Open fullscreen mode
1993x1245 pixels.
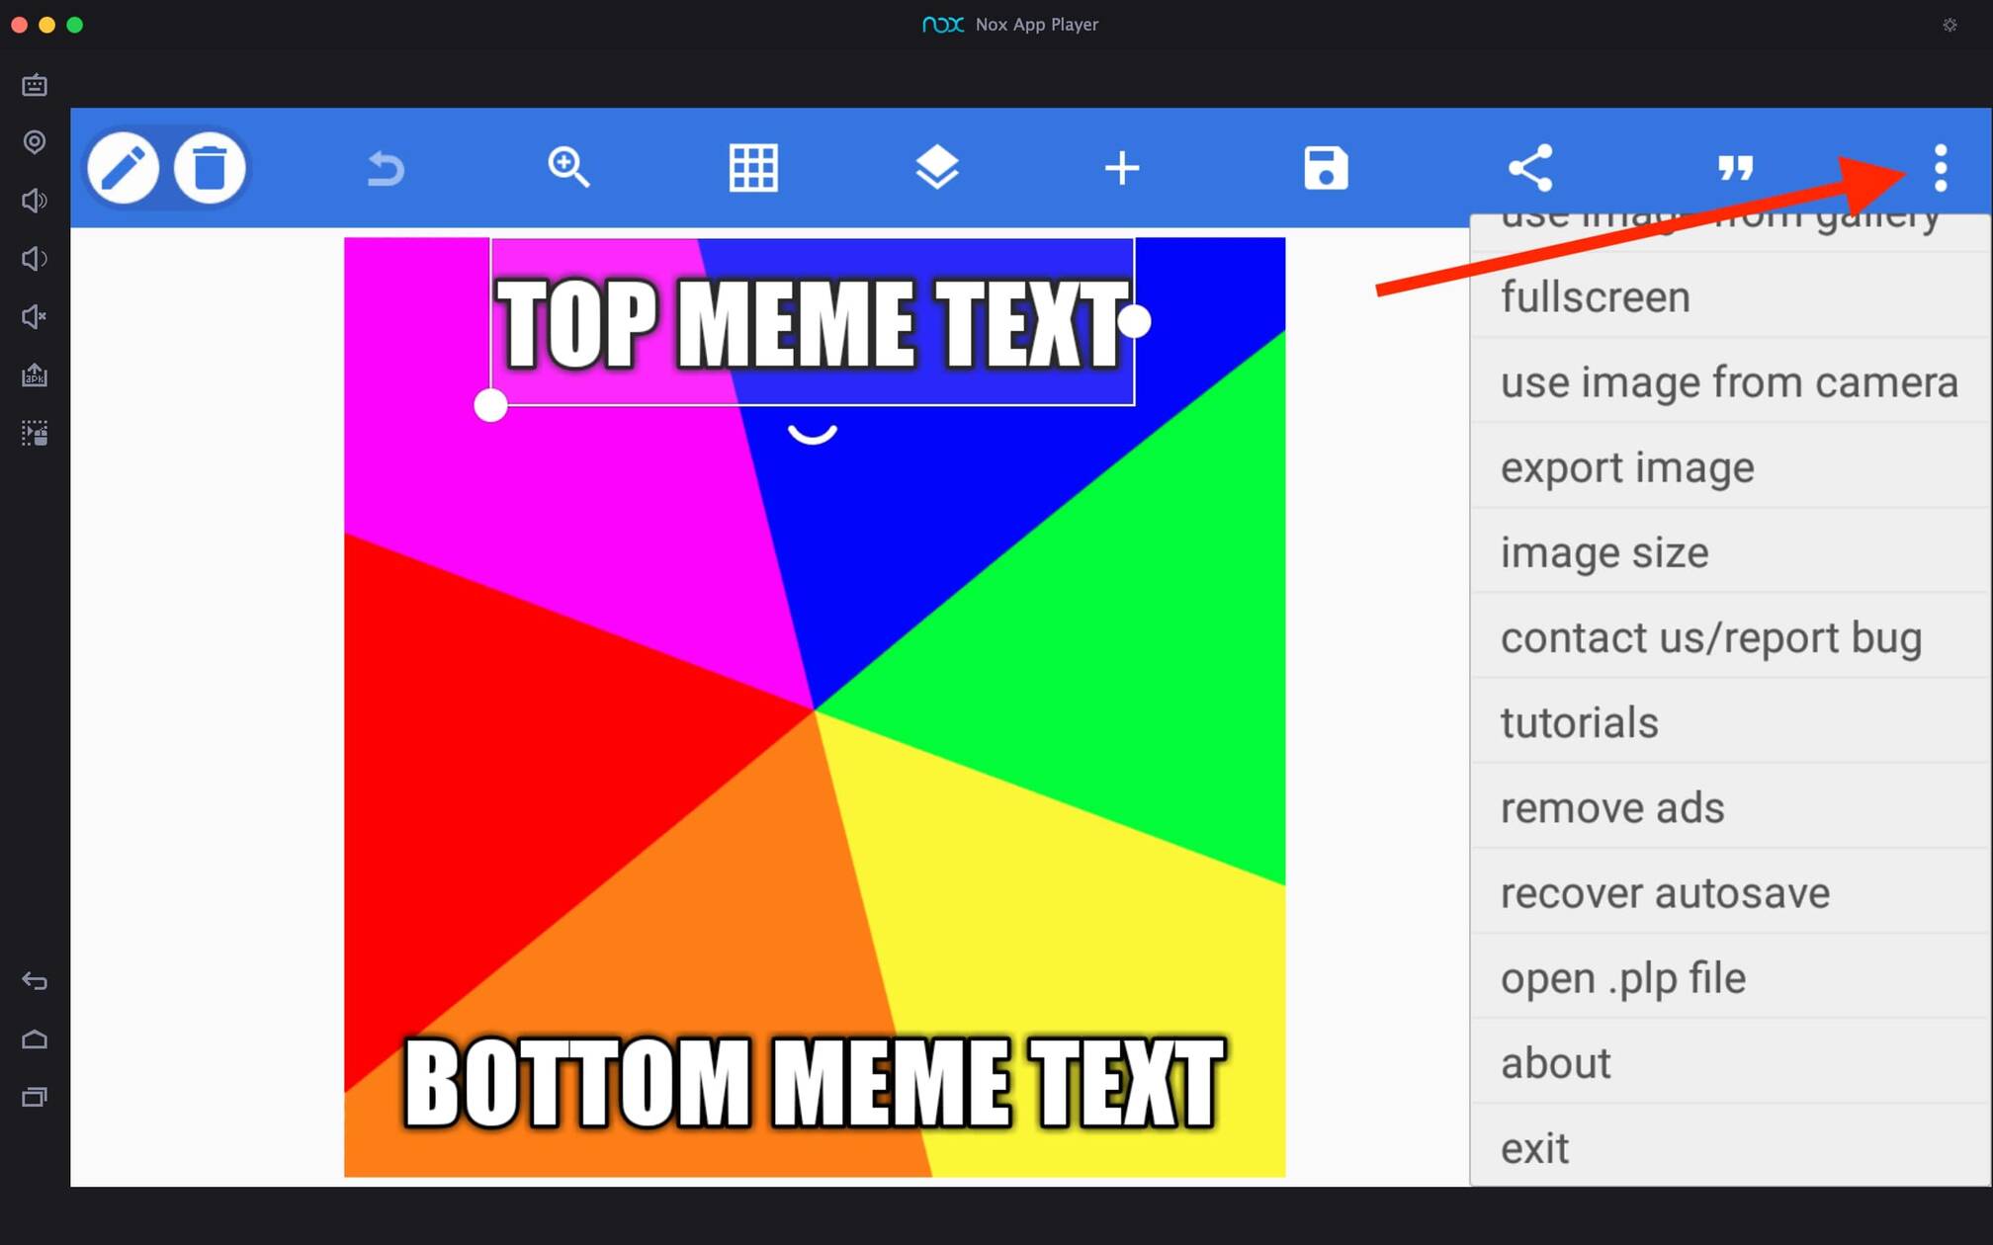click(1595, 296)
